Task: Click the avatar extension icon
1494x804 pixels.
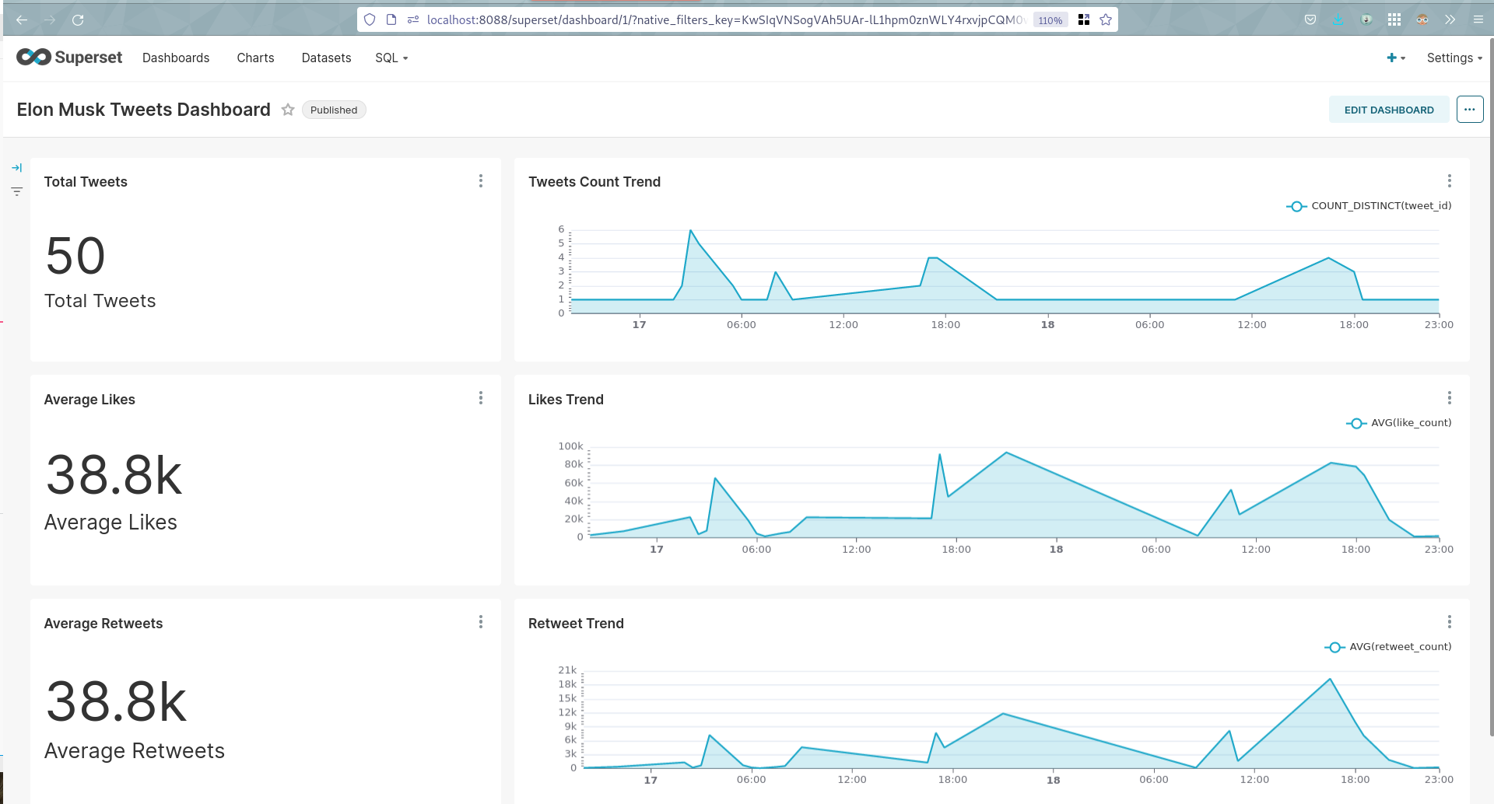Action: (x=1422, y=19)
